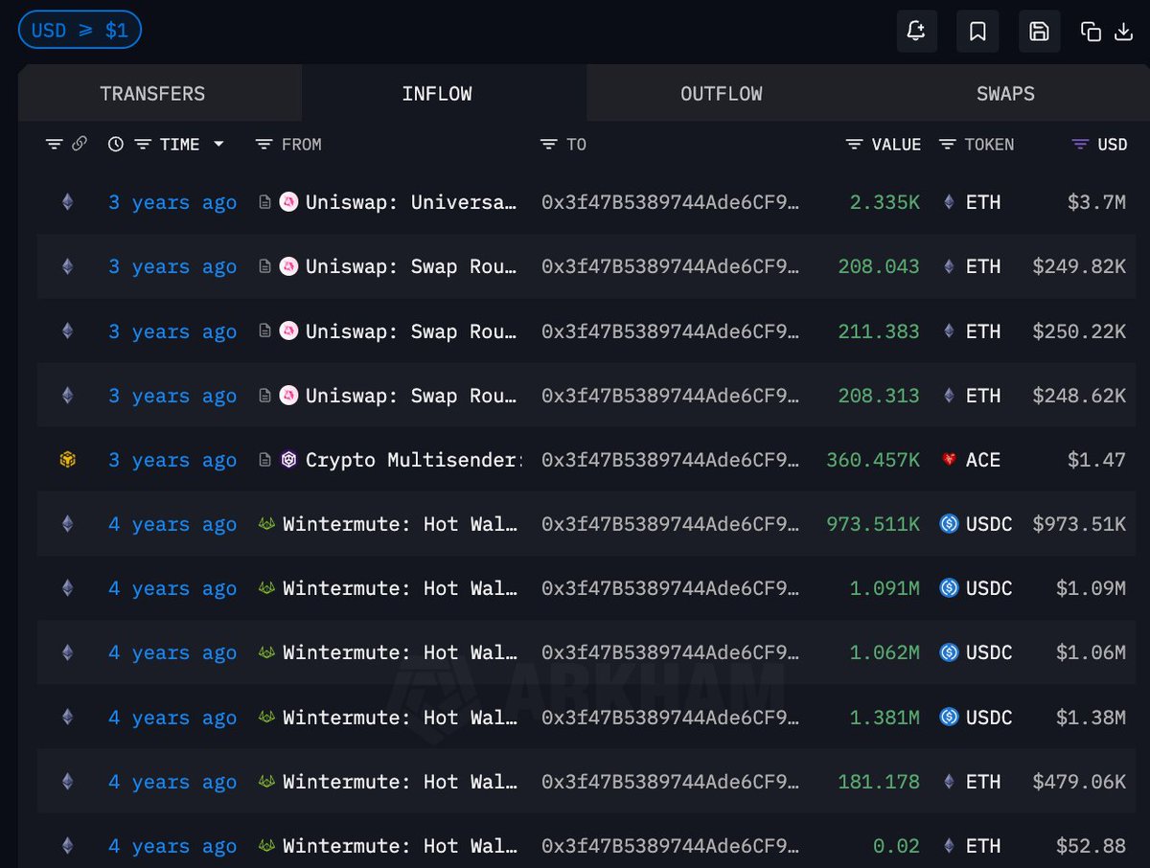Click the USDC token icon in 1.062M row

pos(950,652)
